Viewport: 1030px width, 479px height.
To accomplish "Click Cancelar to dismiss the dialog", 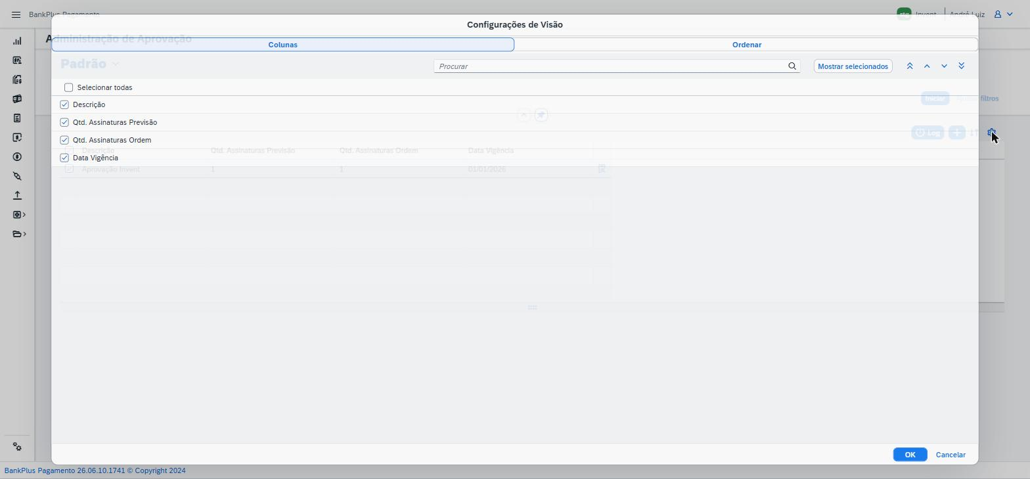I will pyautogui.click(x=951, y=455).
